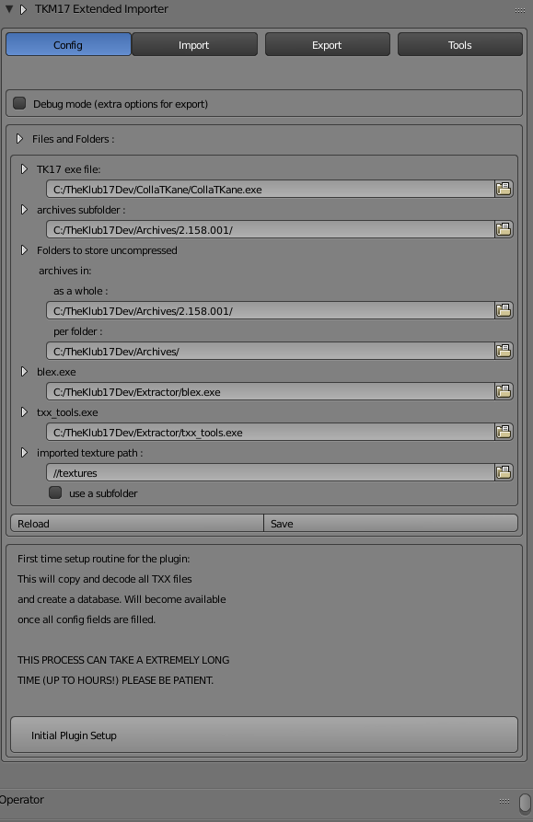Click the 'as a whole :' label
The image size is (533, 822).
[x=80, y=291]
